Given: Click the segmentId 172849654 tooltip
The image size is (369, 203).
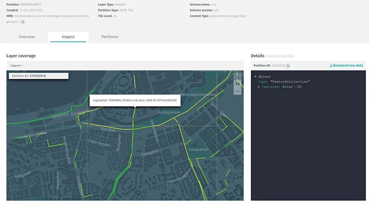Looking at the screenshot, I should (x=135, y=100).
